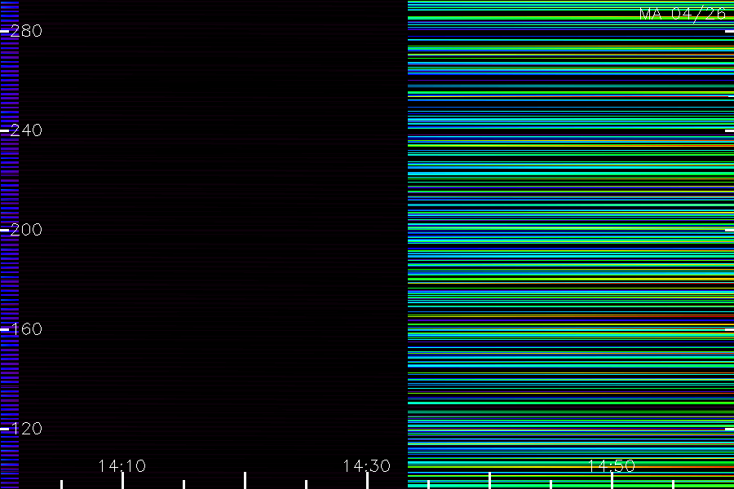
Task: Click the 200 label on the vertical axis
Action: (26, 229)
